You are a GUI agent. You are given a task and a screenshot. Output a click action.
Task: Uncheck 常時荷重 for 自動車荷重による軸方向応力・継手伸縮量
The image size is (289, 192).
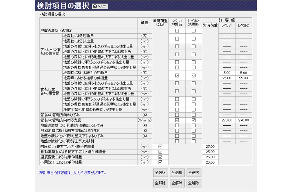[160, 152]
